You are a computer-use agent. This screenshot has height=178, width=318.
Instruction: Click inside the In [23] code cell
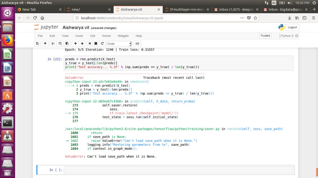point(179,63)
